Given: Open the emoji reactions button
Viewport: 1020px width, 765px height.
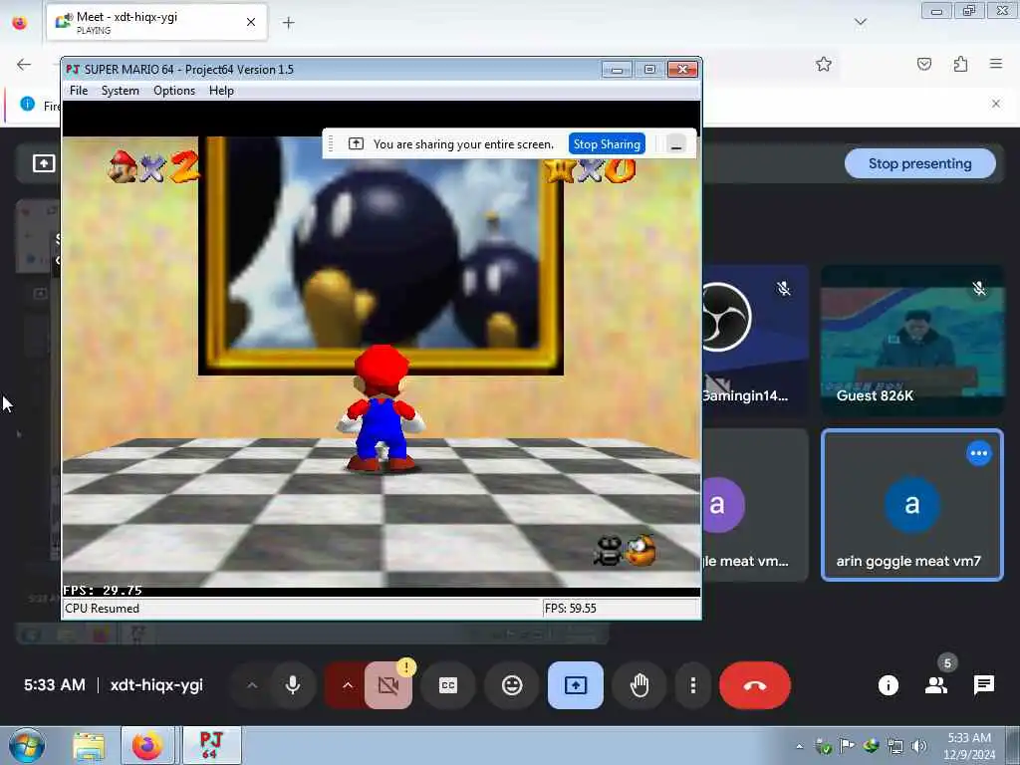Looking at the screenshot, I should pyautogui.click(x=512, y=685).
